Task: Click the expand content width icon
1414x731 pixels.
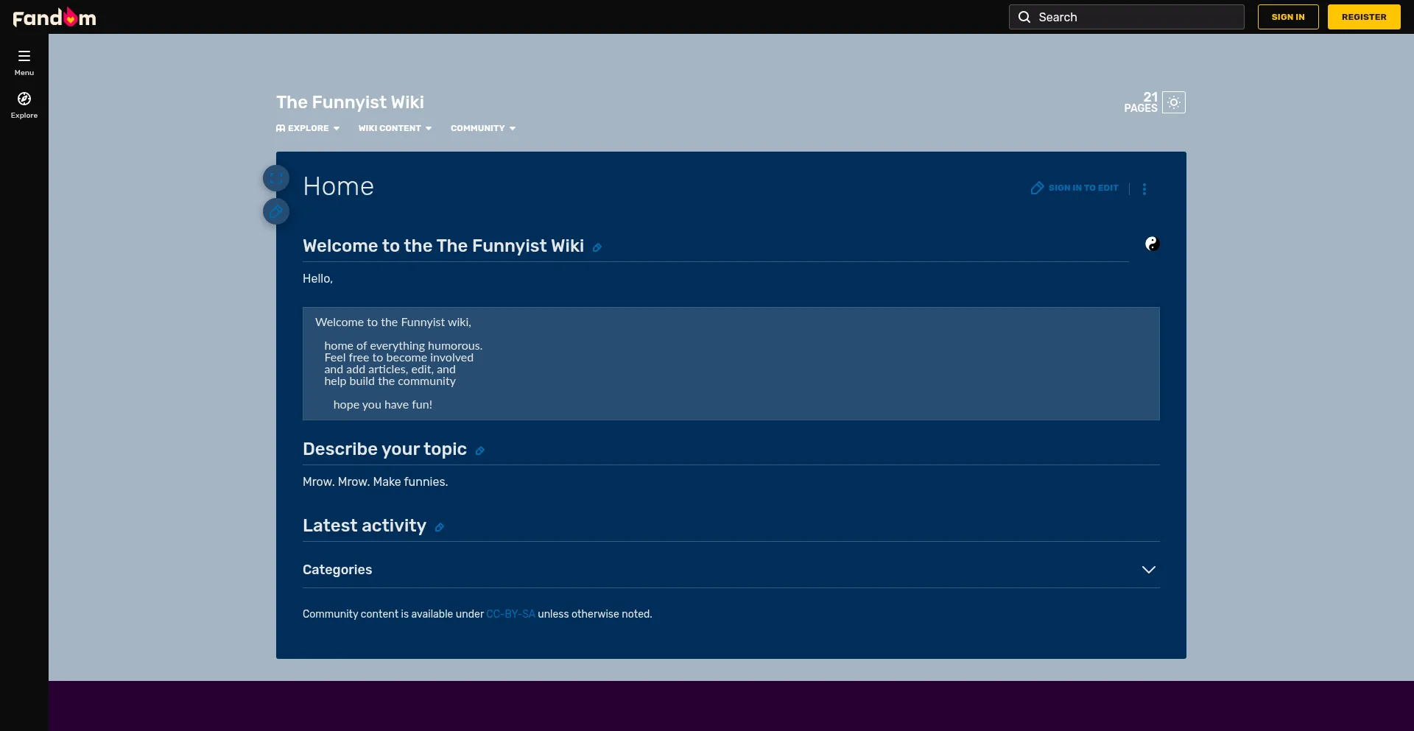Action: 276,178
